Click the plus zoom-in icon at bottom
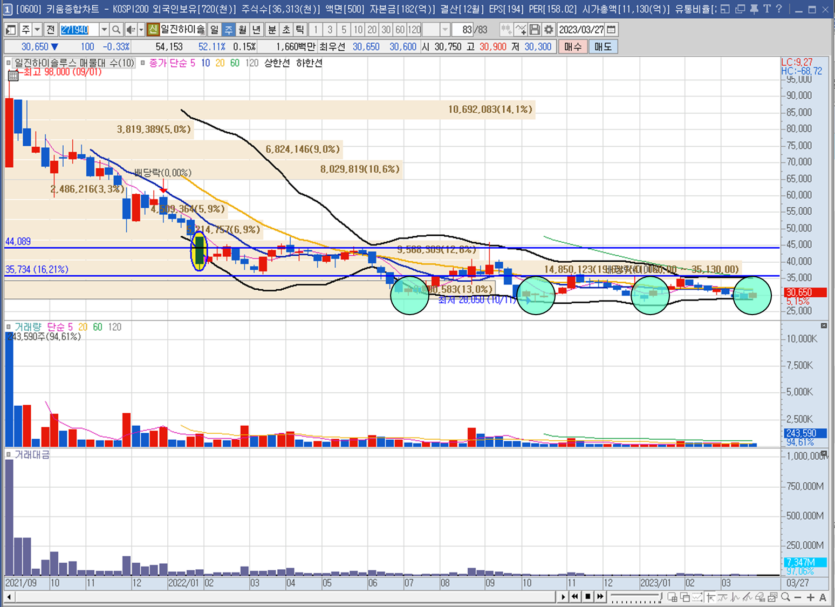The height and width of the screenshot is (607, 835). 810,597
